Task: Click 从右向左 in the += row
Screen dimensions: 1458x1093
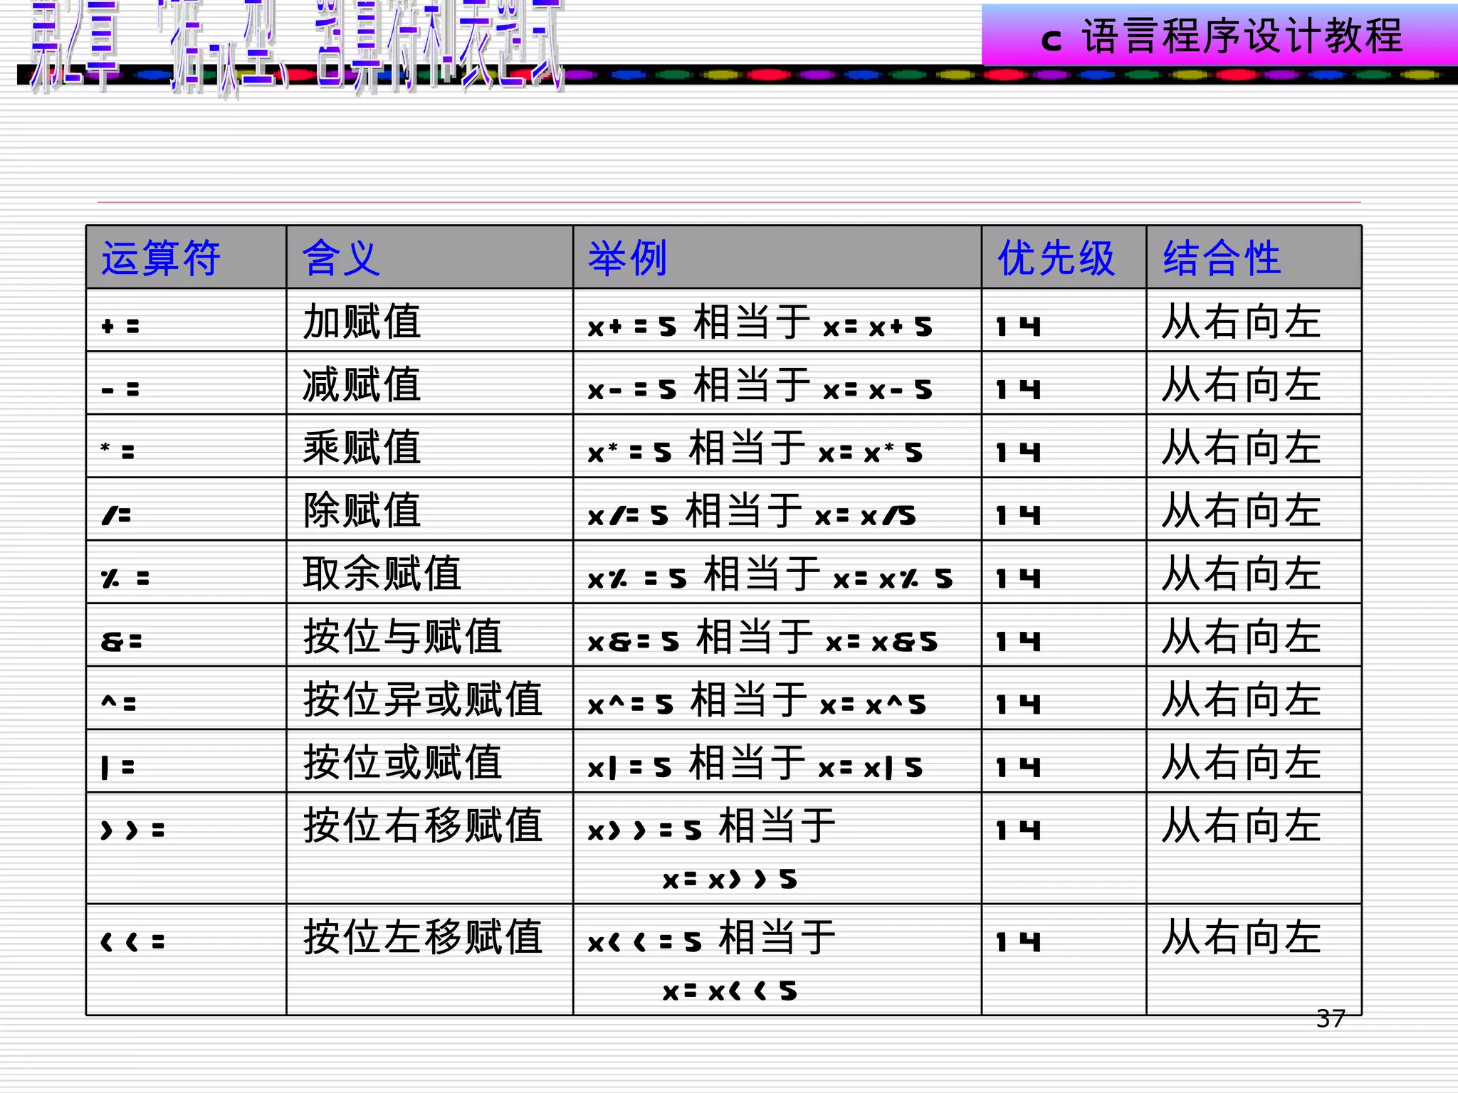Action: click(x=1254, y=320)
